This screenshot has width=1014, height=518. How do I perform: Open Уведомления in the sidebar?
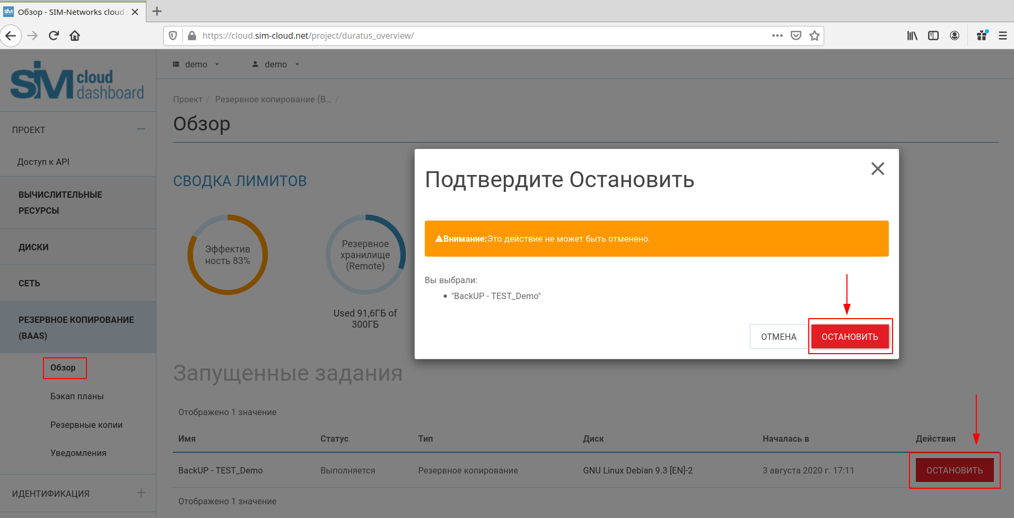pos(78,453)
